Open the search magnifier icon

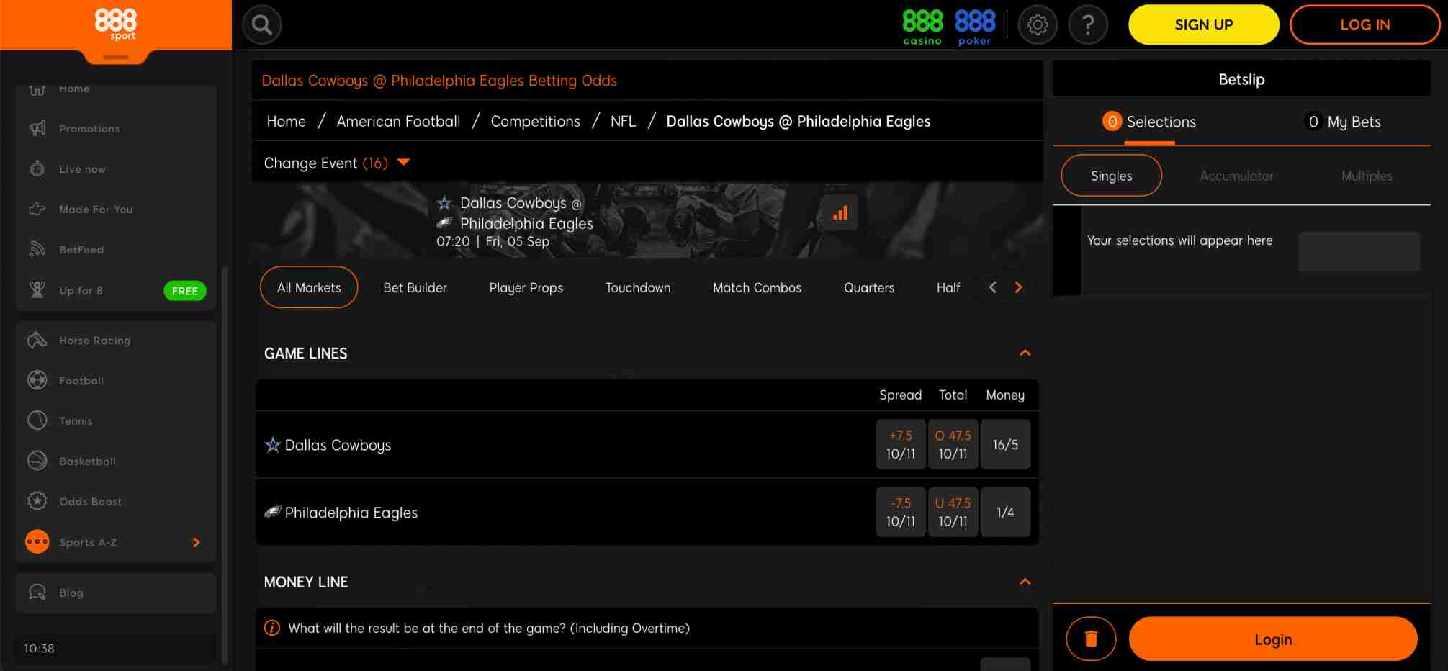[262, 25]
